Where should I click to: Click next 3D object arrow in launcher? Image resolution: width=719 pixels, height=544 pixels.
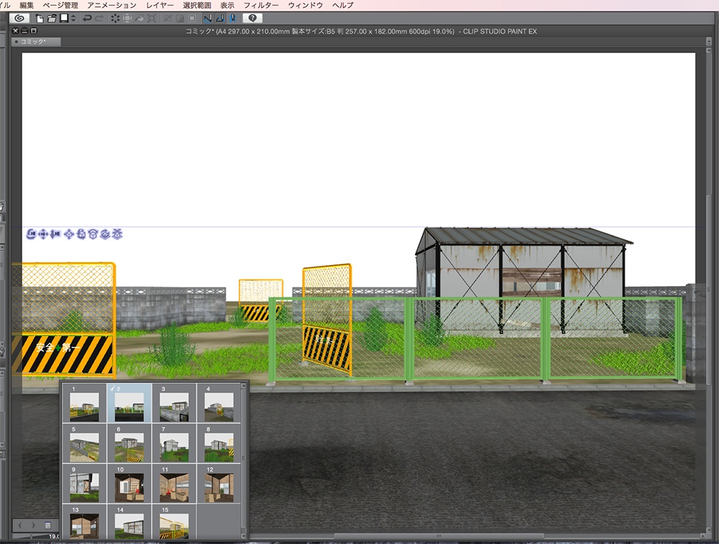(x=33, y=525)
